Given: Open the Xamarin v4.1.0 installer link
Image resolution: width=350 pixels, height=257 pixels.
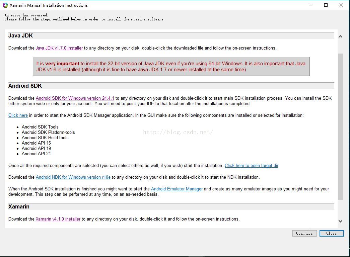Looking at the screenshot, I should (x=58, y=219).
